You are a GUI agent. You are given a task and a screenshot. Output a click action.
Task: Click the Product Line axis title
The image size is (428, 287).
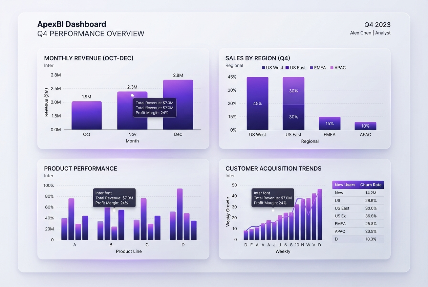point(129,251)
